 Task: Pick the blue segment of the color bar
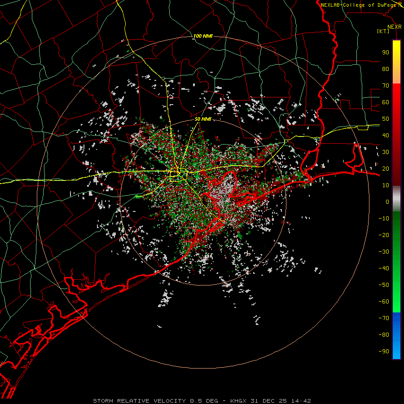(x=396, y=336)
